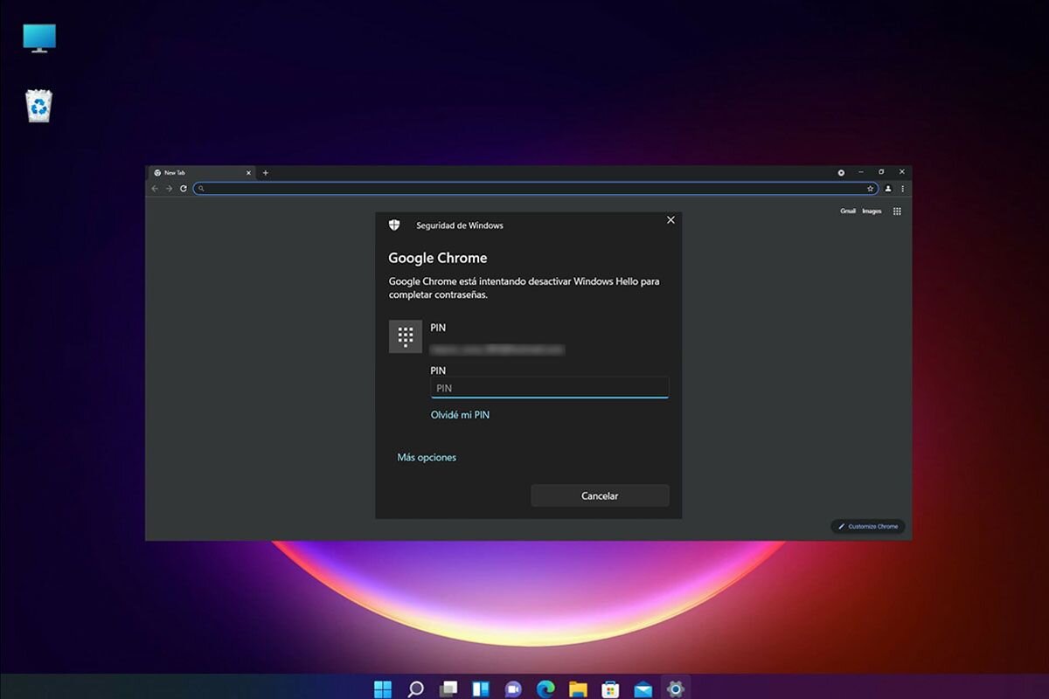Open the Gmail link
The height and width of the screenshot is (699, 1049).
point(848,211)
